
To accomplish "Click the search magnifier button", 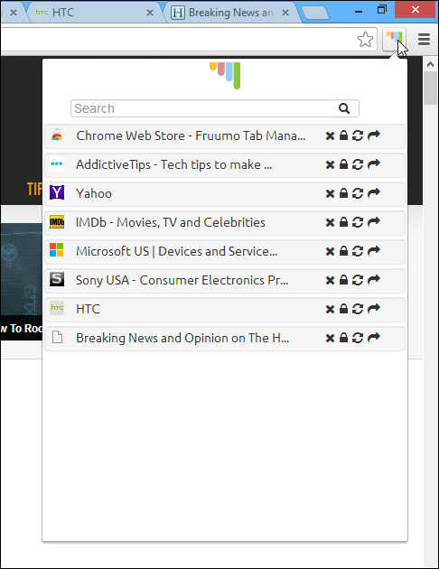I will (344, 108).
